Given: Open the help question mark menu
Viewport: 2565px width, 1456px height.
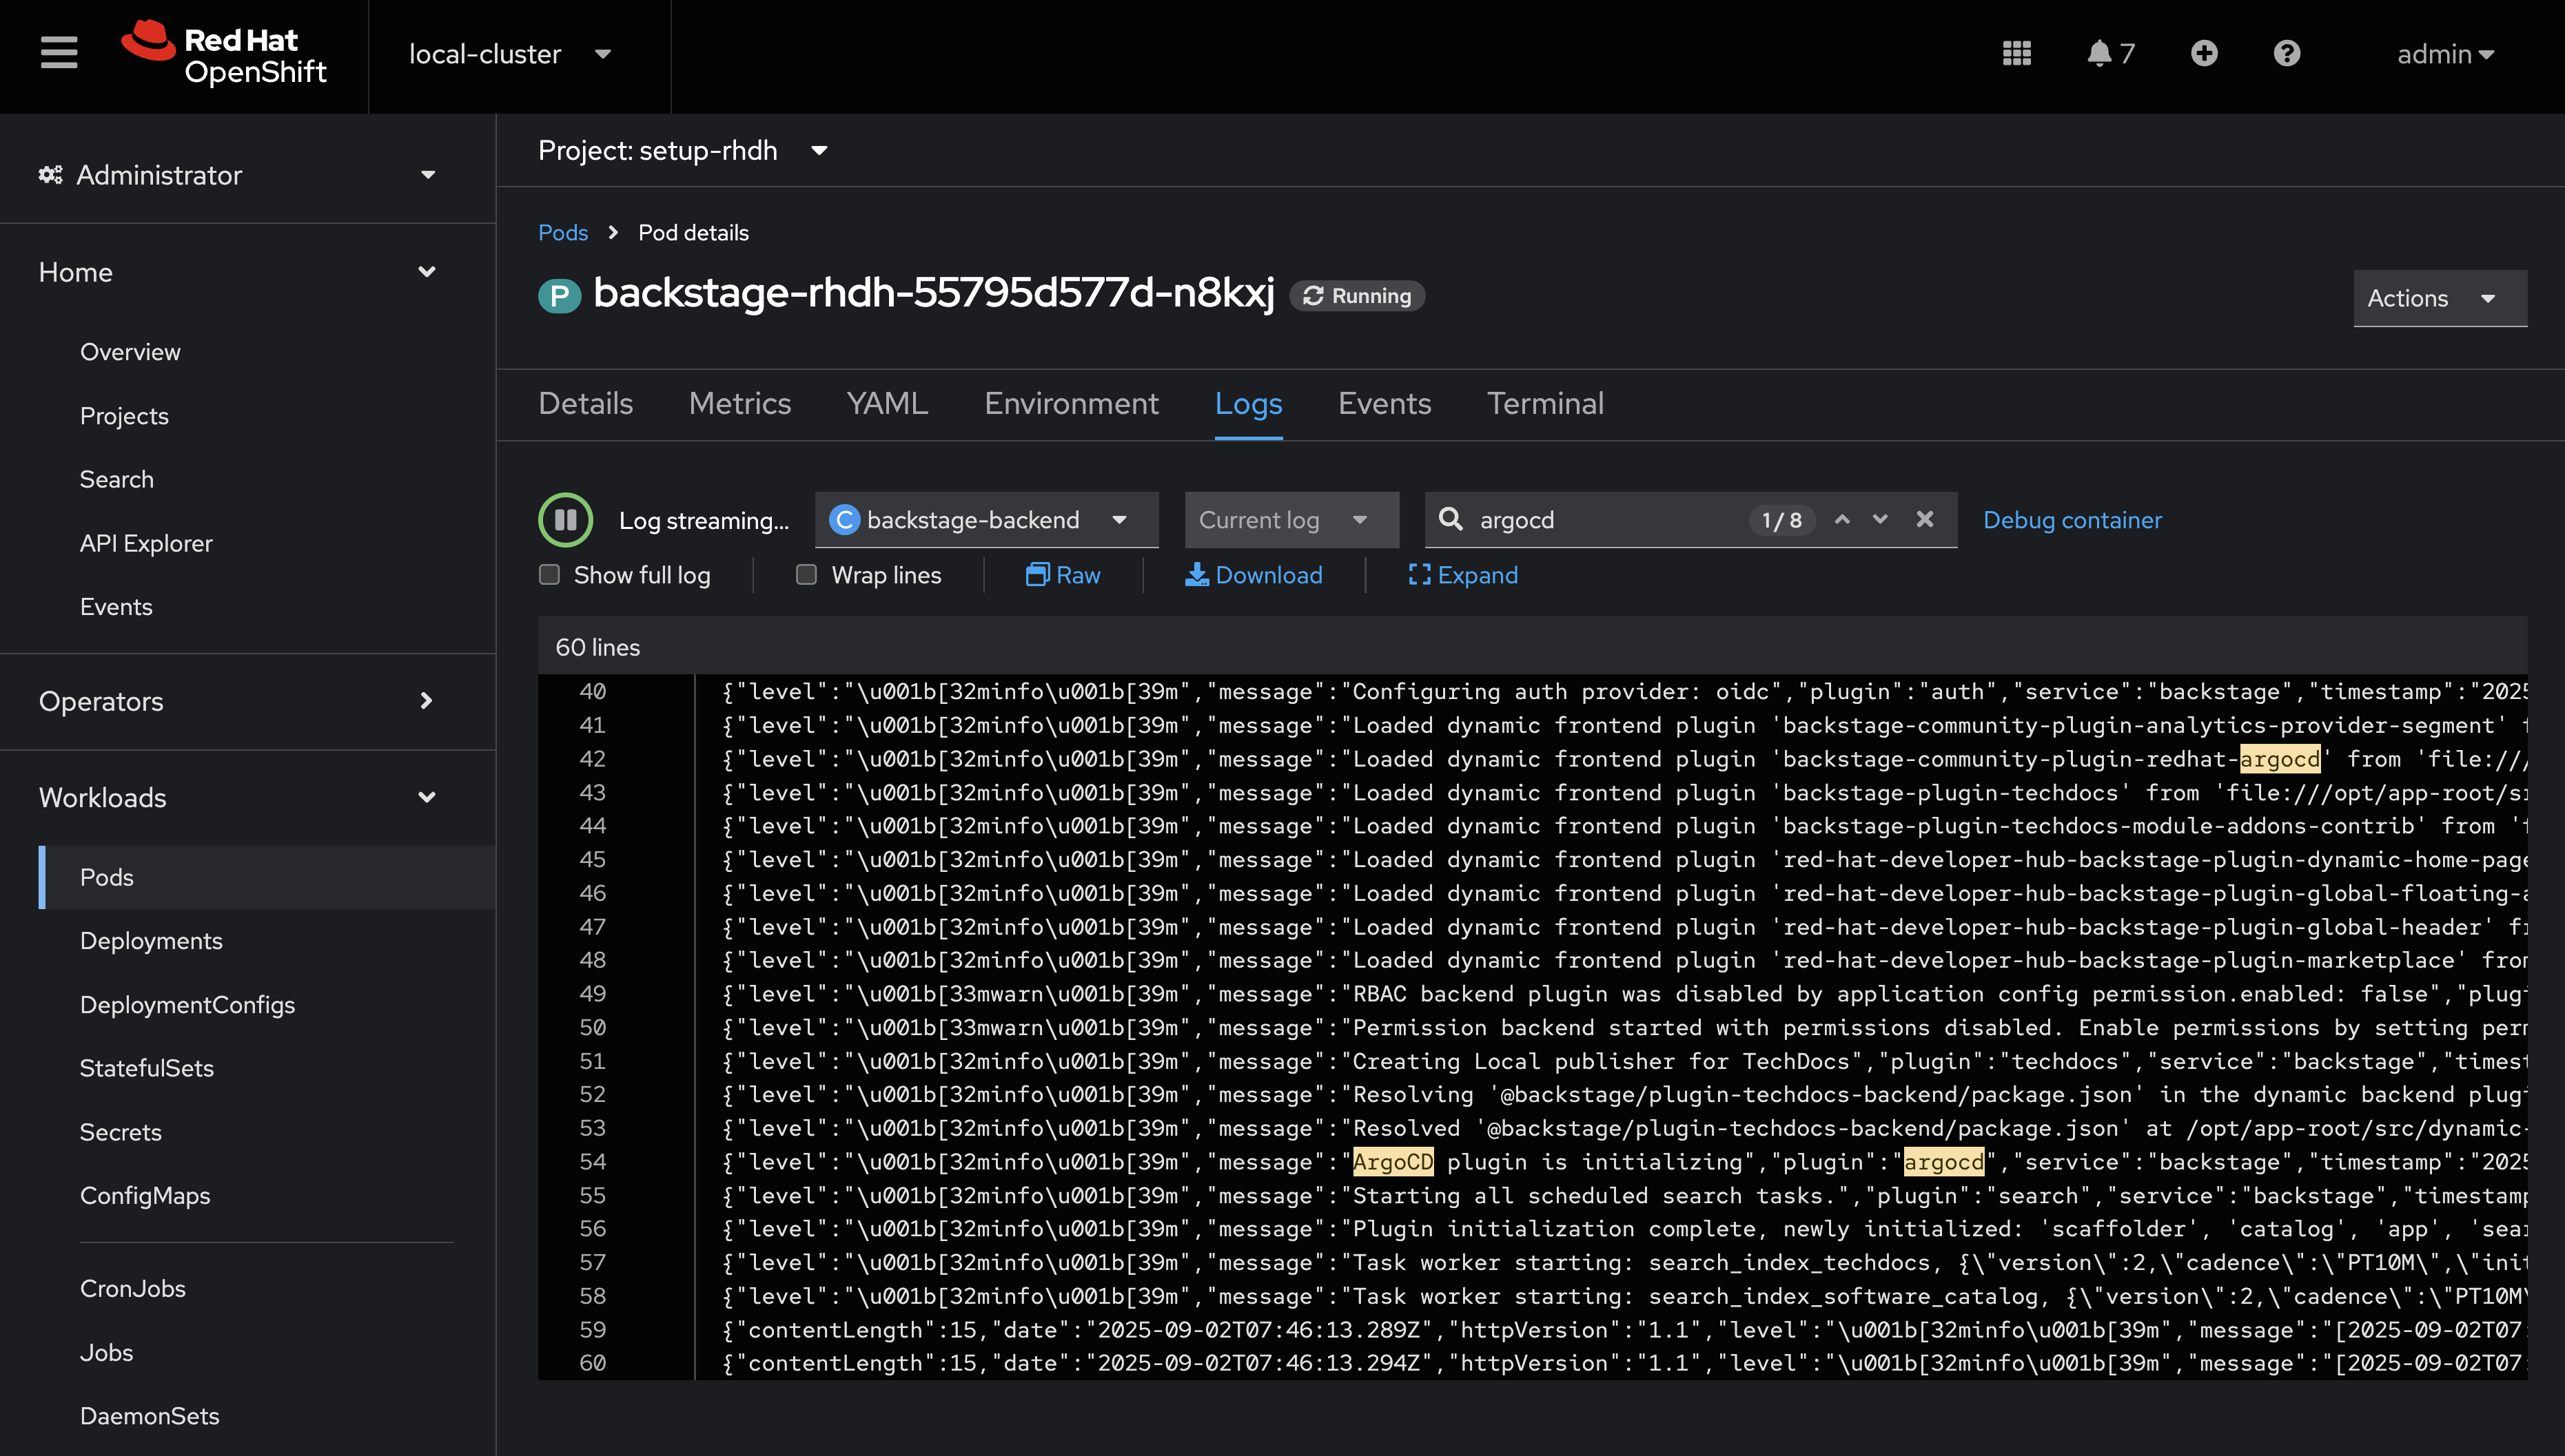Looking at the screenshot, I should tap(2287, 54).
